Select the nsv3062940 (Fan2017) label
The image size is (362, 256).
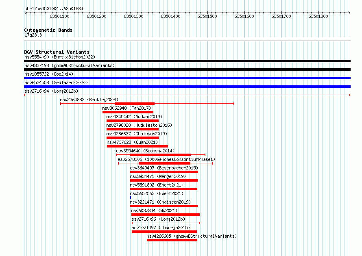click(x=126, y=108)
